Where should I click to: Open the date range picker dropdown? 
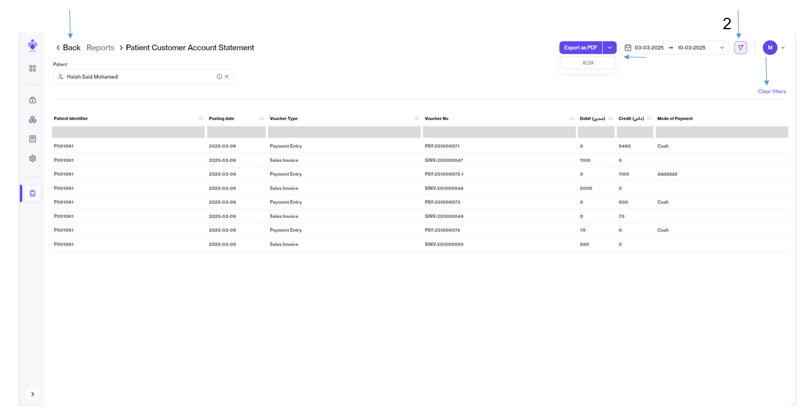[x=675, y=48]
